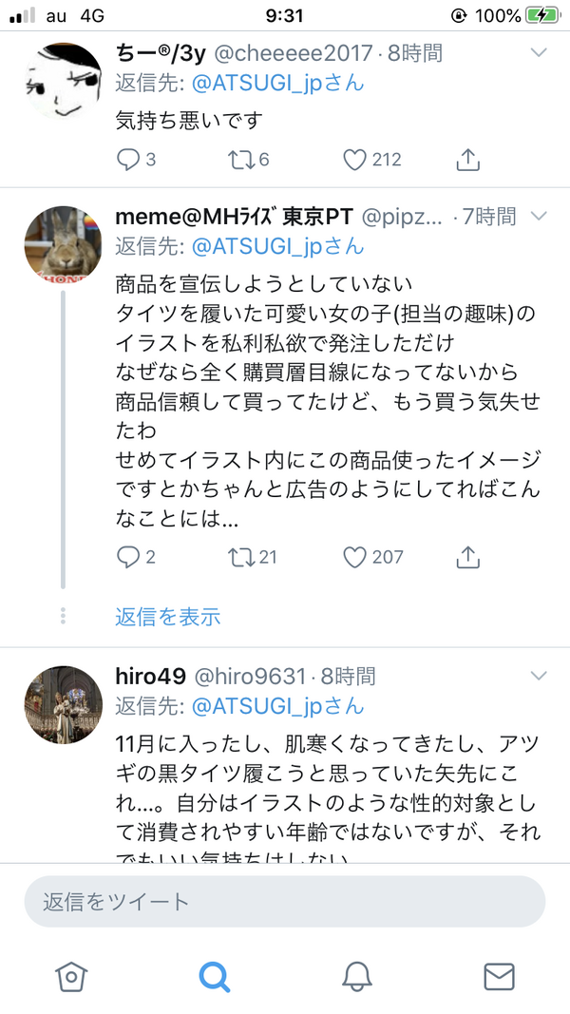
Task: Open dropdown menu on meme@MH tweet
Action: (x=539, y=215)
